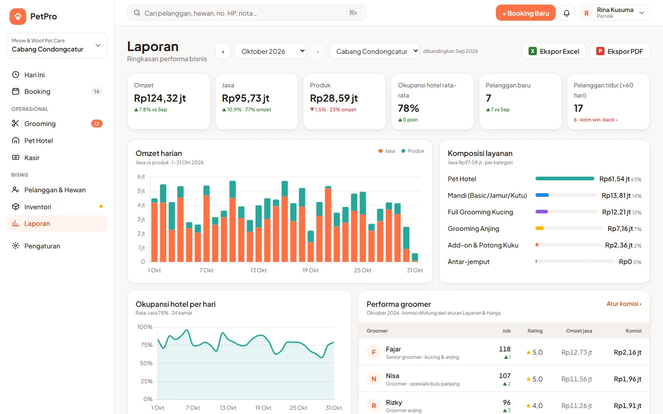Click the Pet Hotel house icon
This screenshot has height=414, width=663.
tap(16, 140)
